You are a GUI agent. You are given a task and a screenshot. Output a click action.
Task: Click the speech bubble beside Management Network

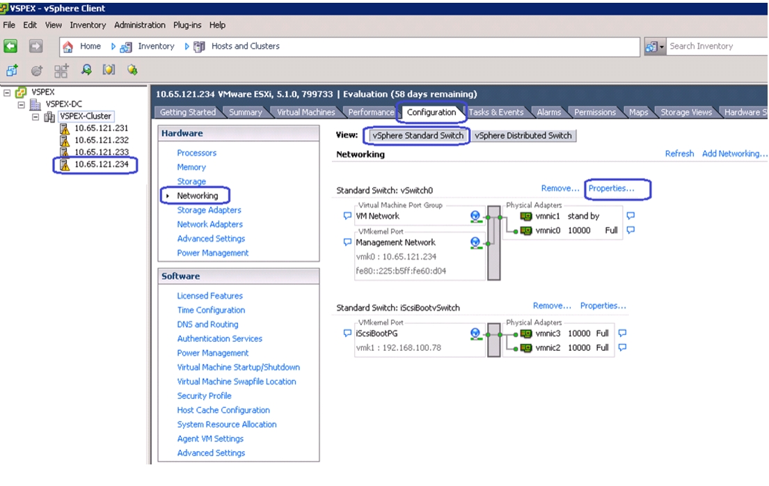pyautogui.click(x=347, y=242)
